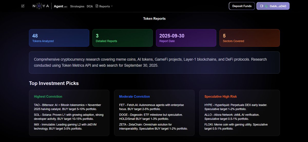Go to the DCA page
Viewport: 308px width, 142px height.
tap(90, 6)
